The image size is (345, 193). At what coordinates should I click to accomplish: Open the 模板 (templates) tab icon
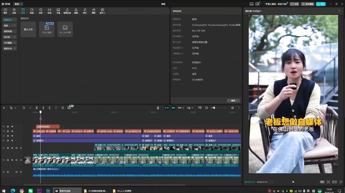coord(93,11)
